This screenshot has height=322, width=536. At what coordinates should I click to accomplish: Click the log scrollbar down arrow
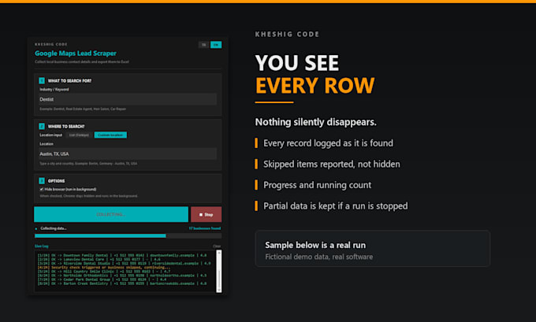(x=219, y=291)
